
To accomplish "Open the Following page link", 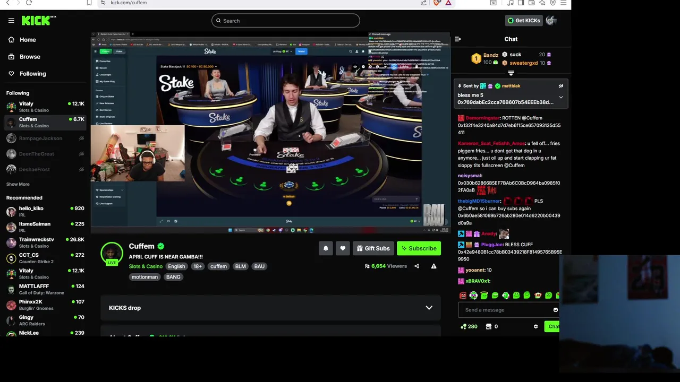I will tap(27, 74).
